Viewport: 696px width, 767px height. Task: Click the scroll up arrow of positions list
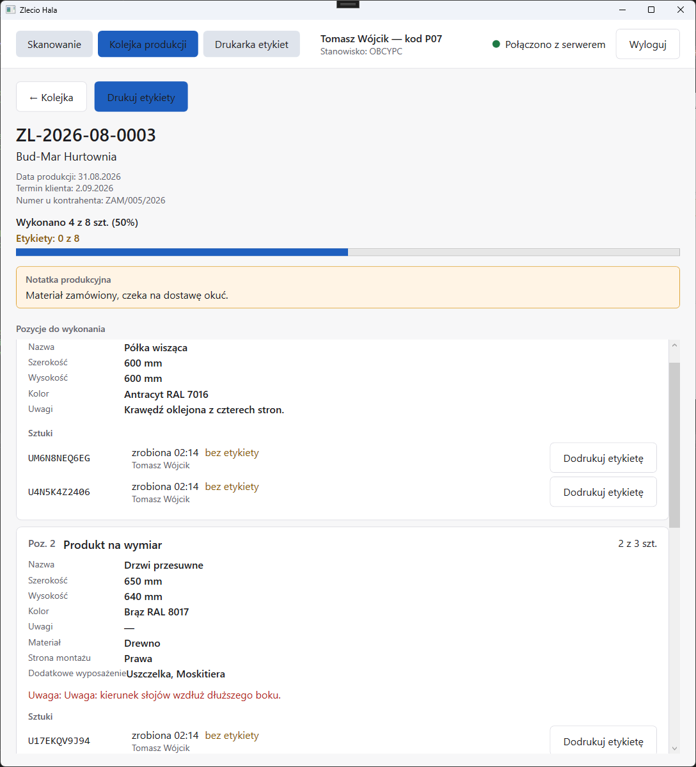coord(674,345)
